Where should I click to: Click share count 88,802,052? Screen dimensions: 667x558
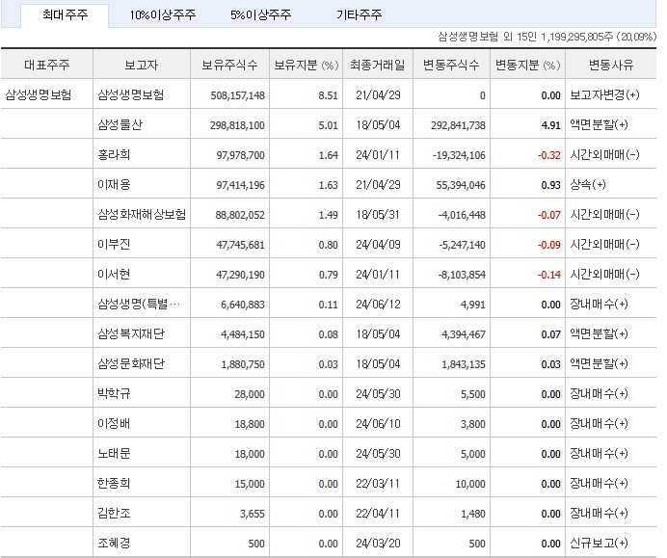point(240,215)
